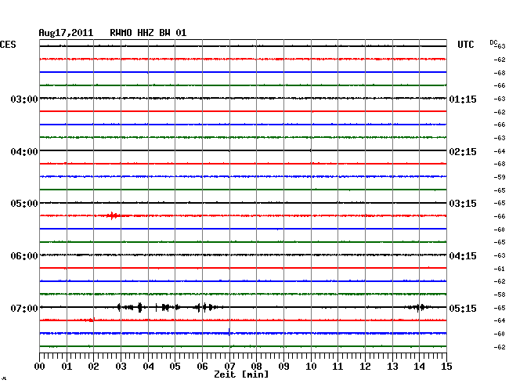Viewport: 509px width, 387px height.
Task: Click the 01 minute axis label
Action: (67, 367)
